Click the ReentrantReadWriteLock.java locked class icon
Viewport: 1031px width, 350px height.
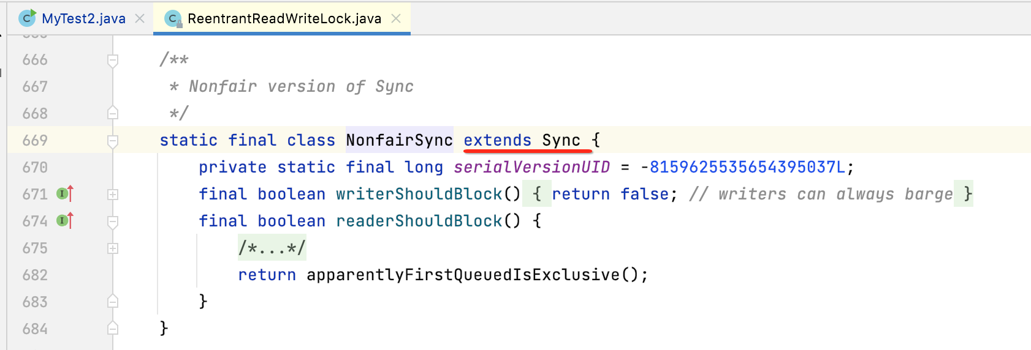(x=173, y=19)
